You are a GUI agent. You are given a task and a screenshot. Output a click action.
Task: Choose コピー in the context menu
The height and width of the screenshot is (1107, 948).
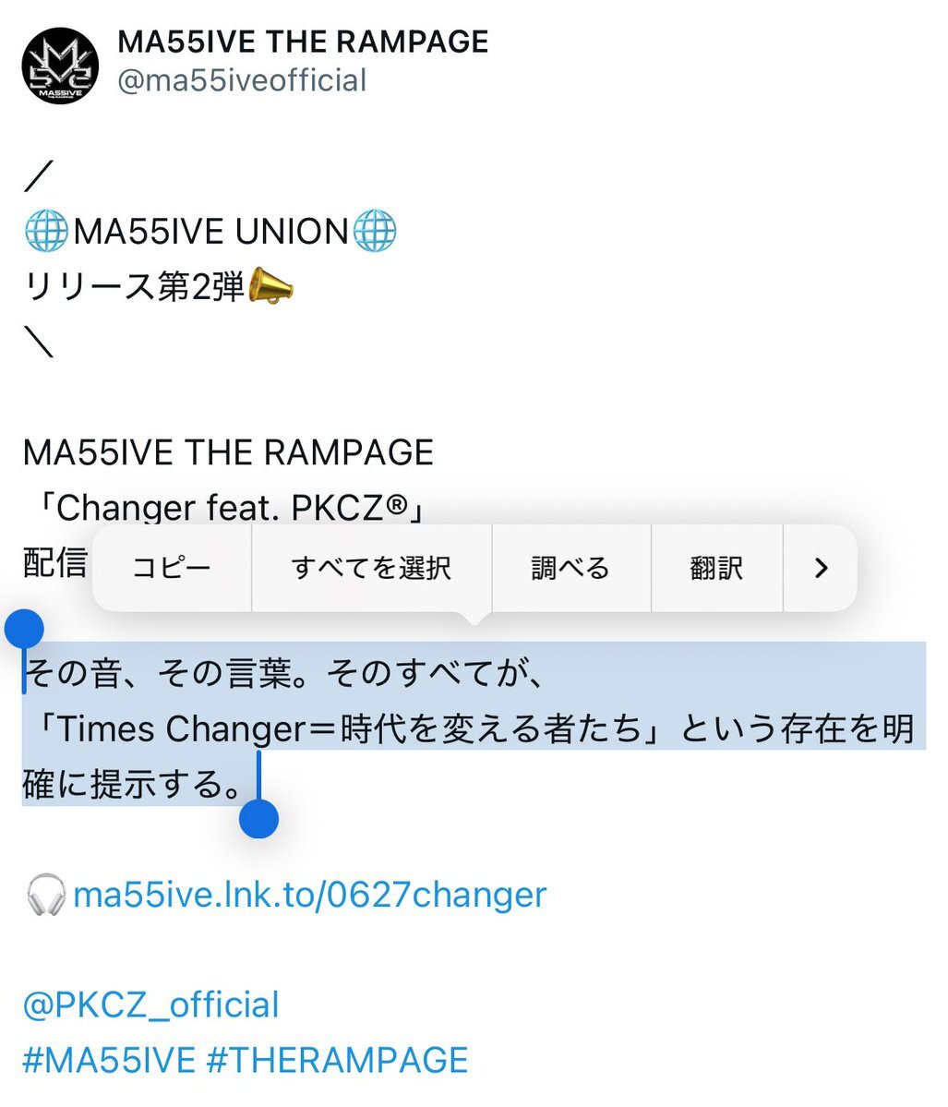(172, 569)
